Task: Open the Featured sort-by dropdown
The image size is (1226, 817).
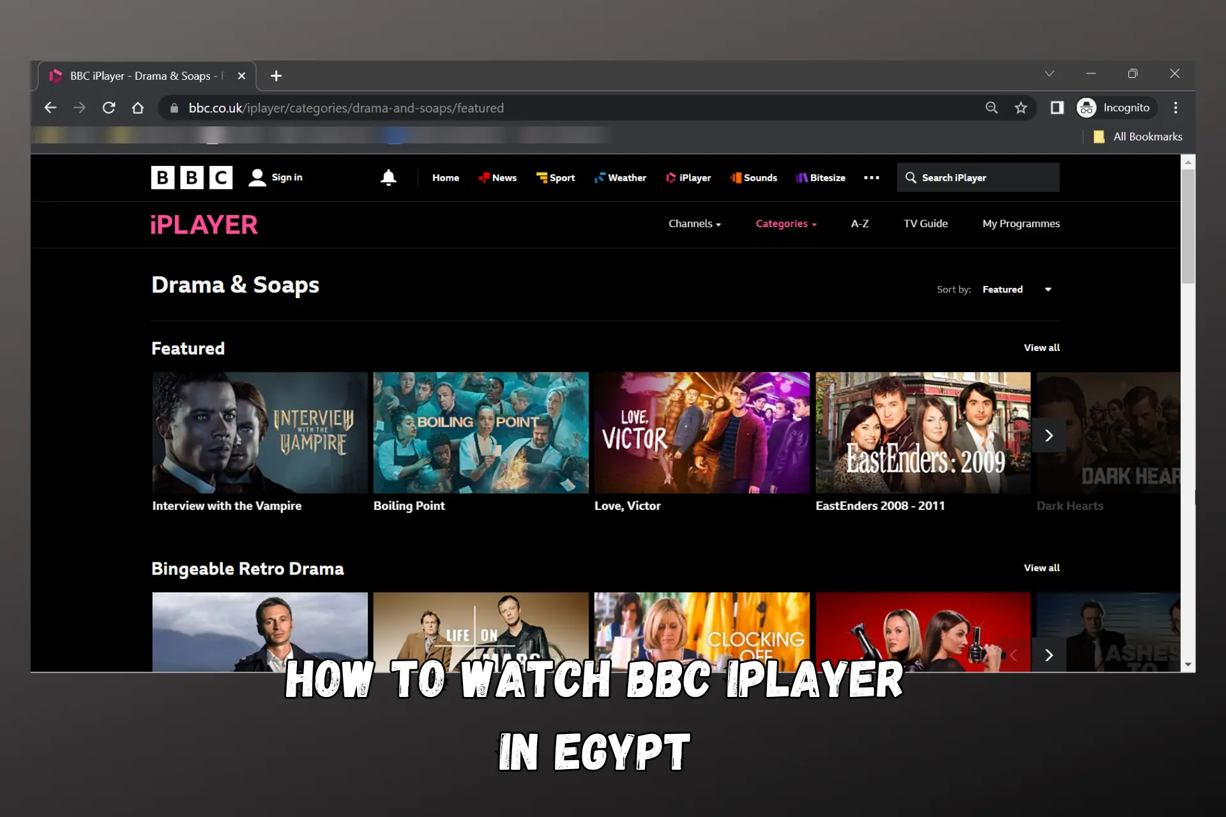Action: pyautogui.click(x=1016, y=289)
